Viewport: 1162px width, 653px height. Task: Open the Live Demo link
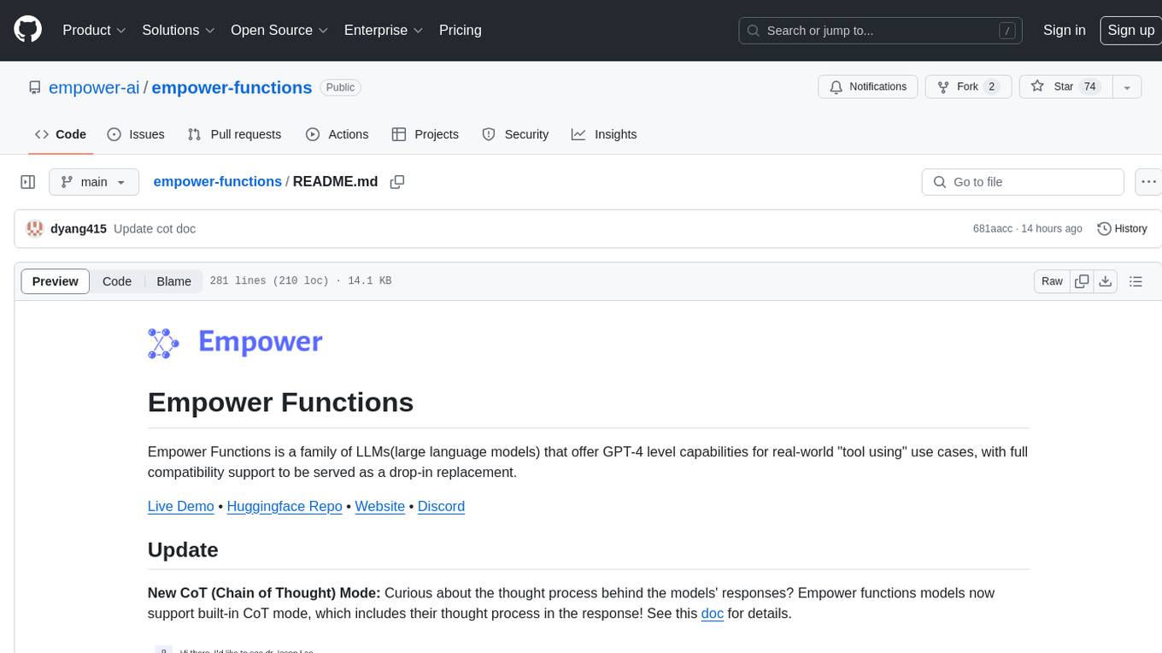coord(180,506)
